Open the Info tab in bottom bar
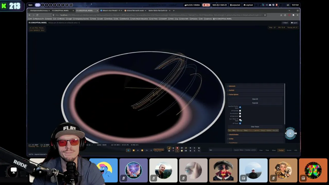This screenshot has width=329, height=185. (296, 150)
